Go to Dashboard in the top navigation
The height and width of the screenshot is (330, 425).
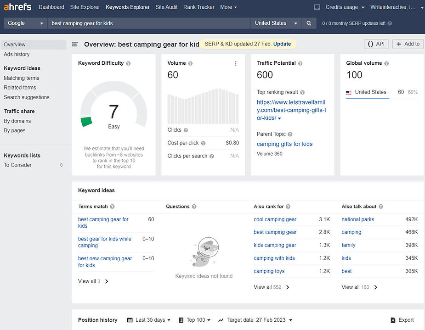click(51, 7)
